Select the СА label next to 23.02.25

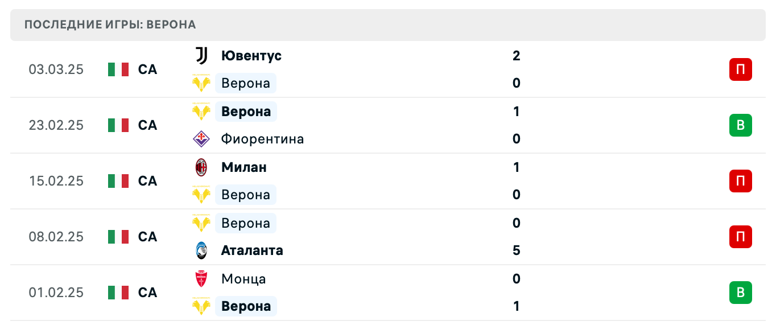click(148, 125)
